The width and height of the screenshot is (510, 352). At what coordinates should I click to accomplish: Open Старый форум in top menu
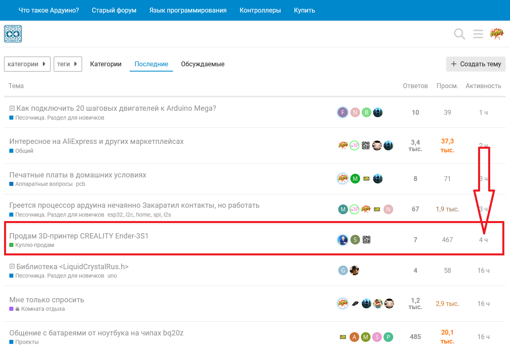[114, 11]
